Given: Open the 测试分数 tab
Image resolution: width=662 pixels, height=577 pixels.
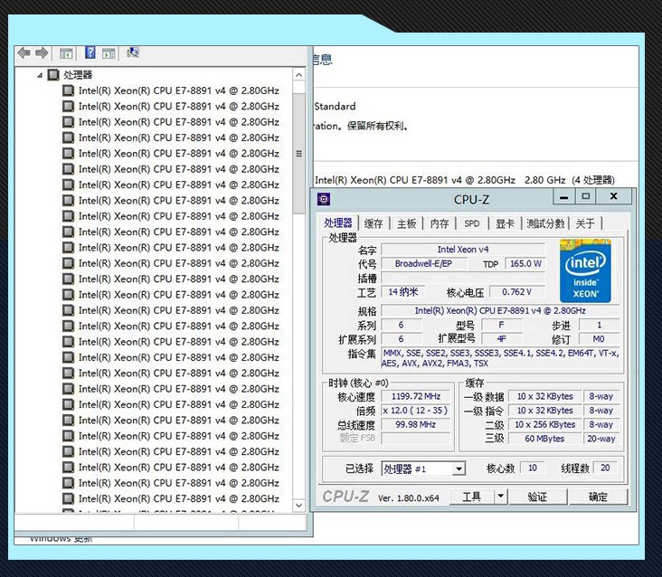Looking at the screenshot, I should pyautogui.click(x=545, y=223).
